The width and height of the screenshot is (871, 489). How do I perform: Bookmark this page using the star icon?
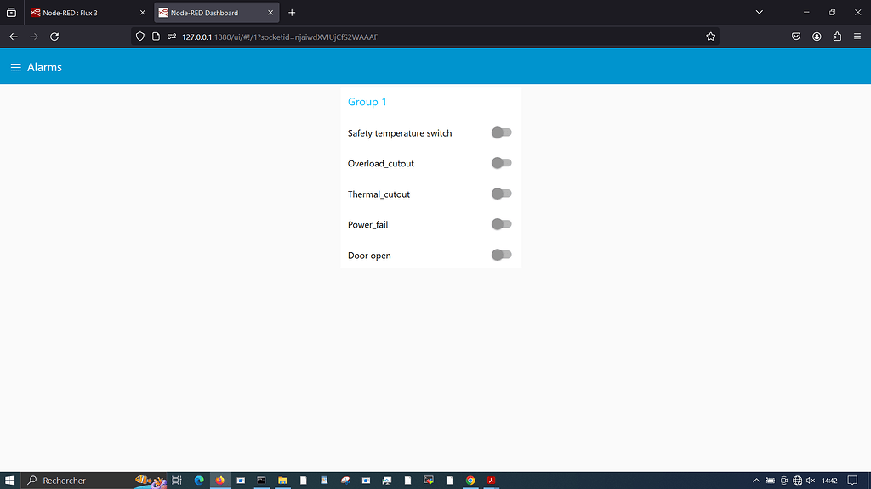[x=710, y=37]
